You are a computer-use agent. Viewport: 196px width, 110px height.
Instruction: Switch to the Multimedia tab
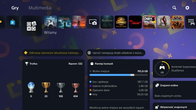pos(40,8)
